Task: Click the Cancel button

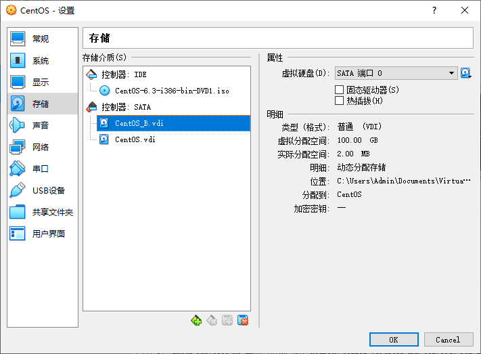Action: click(448, 340)
